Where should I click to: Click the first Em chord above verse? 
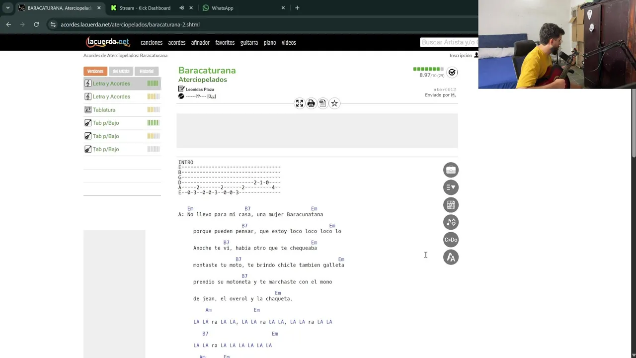[190, 209]
